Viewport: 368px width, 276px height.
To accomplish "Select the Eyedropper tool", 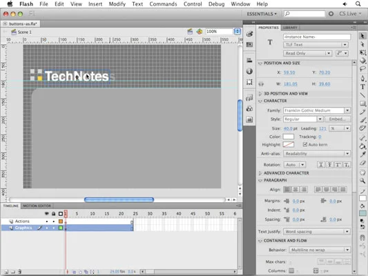I will point(362,155).
